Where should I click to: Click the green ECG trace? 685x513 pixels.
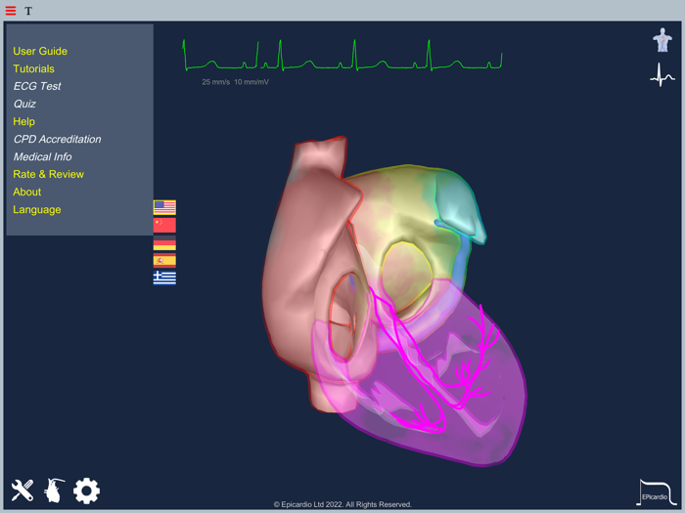342,56
